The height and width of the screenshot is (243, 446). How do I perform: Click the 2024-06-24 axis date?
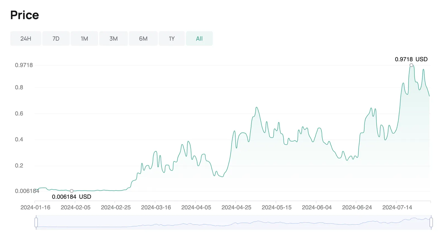[x=357, y=207]
